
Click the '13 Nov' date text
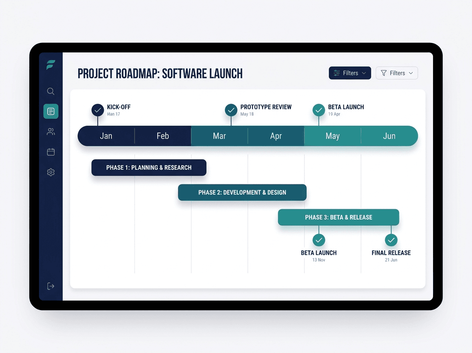pos(319,260)
